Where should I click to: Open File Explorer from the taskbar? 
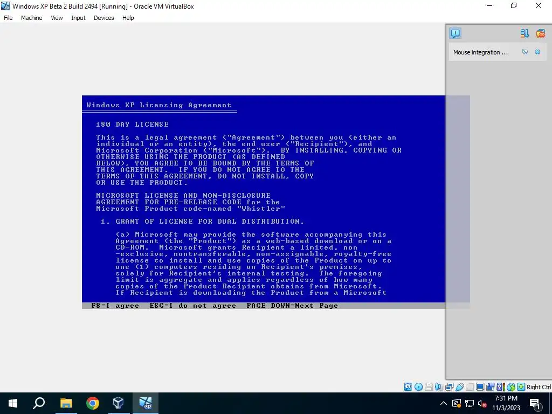pos(66,403)
